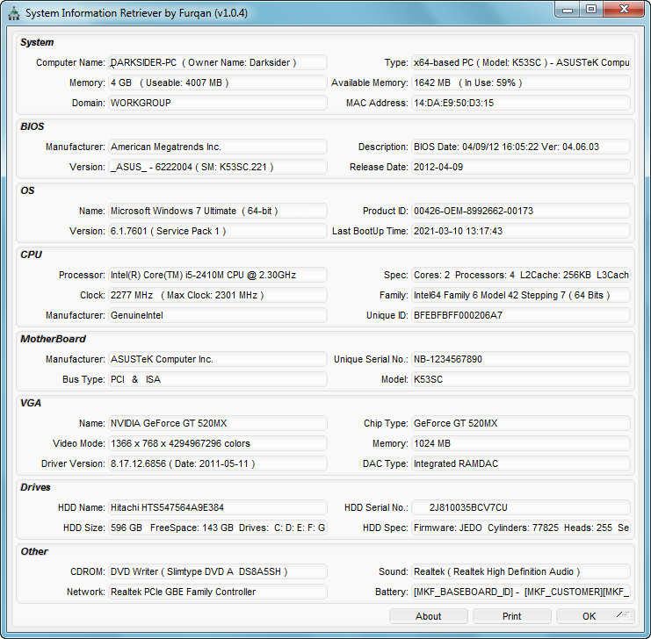Click the Processor field i5-2410M
Viewport: 651px width, 639px height.
tap(218, 275)
